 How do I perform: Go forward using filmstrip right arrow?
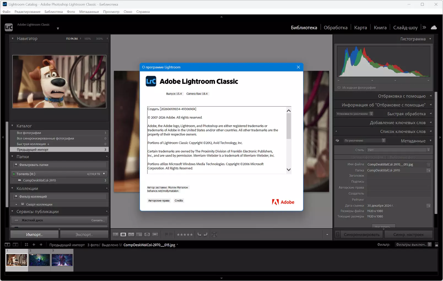point(41,245)
